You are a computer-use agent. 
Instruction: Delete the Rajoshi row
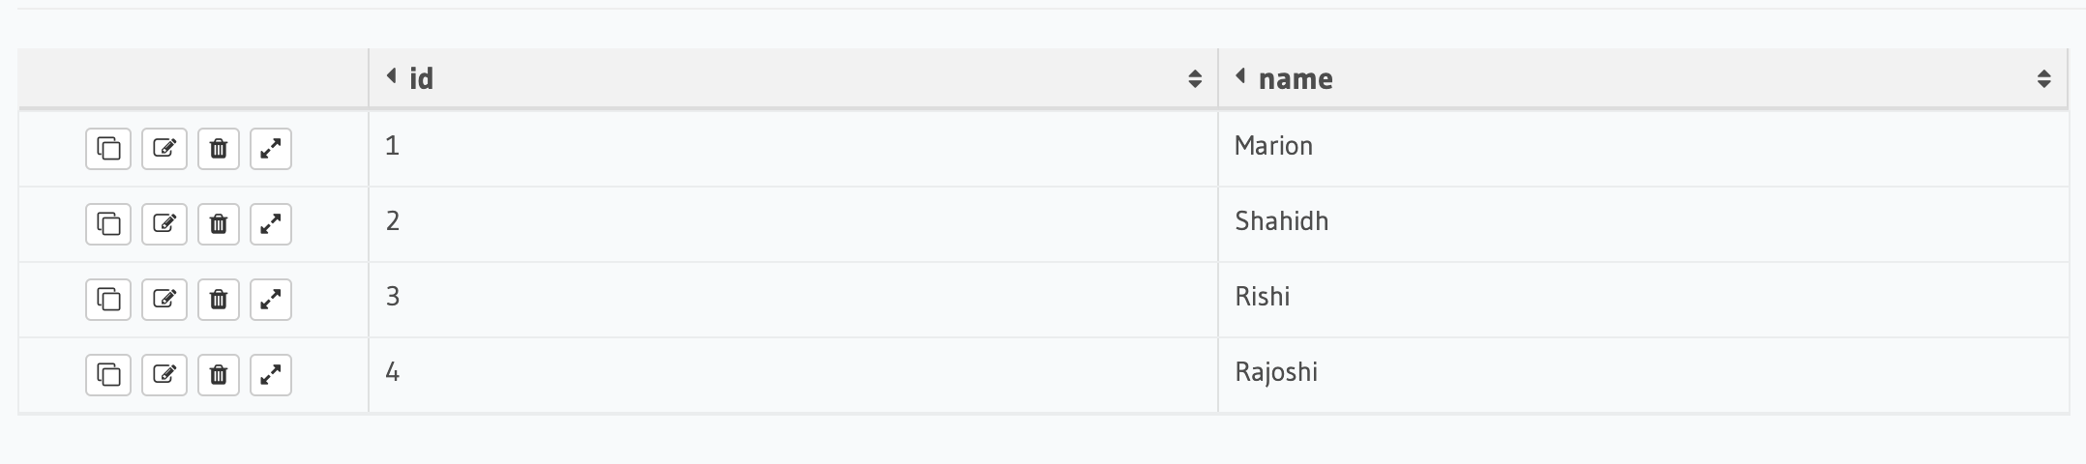coord(219,375)
